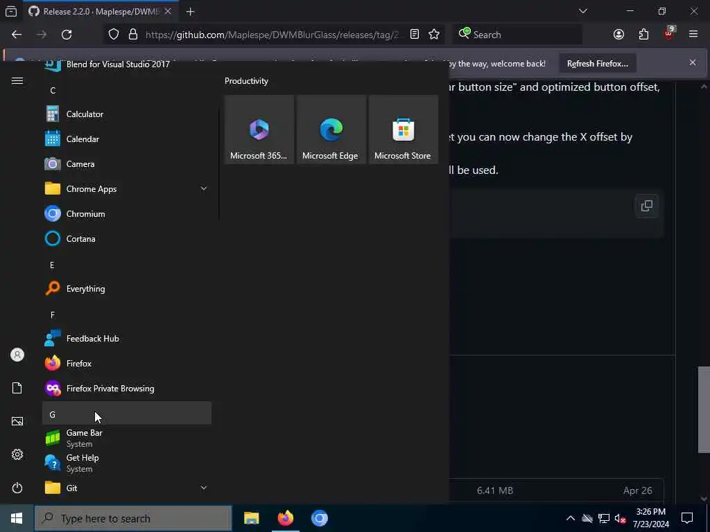Screen dimensions: 710x532
Task: Open the user account icon in Start
Action: click(17, 355)
